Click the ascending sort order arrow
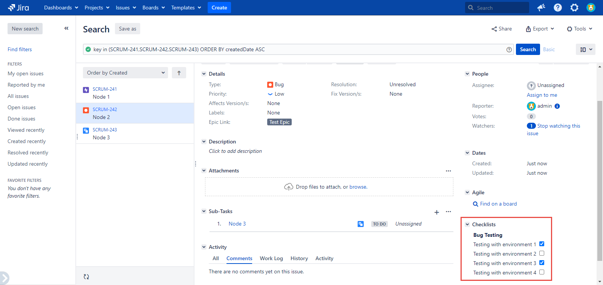603x285 pixels. click(179, 73)
